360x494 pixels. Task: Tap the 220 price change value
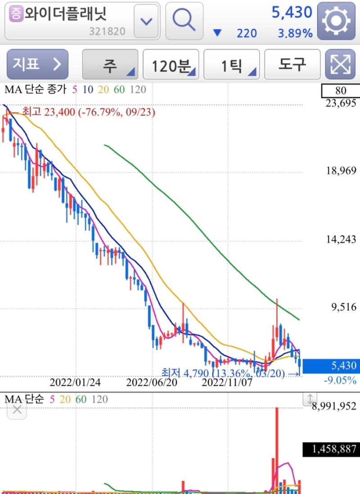(x=247, y=33)
